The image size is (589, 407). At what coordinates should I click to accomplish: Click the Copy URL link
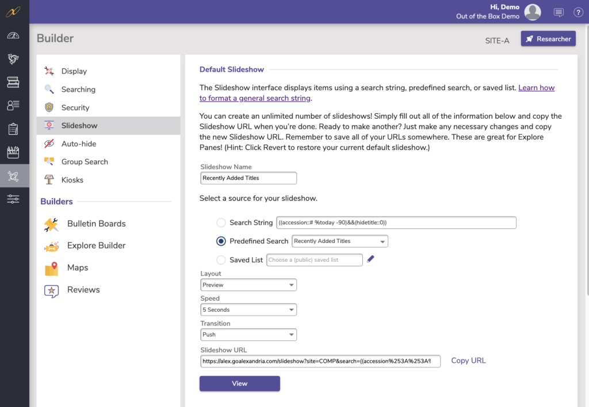pos(468,361)
